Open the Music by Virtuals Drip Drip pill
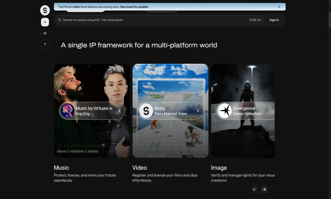Screen dimensions: 331x199 (x=92, y=111)
